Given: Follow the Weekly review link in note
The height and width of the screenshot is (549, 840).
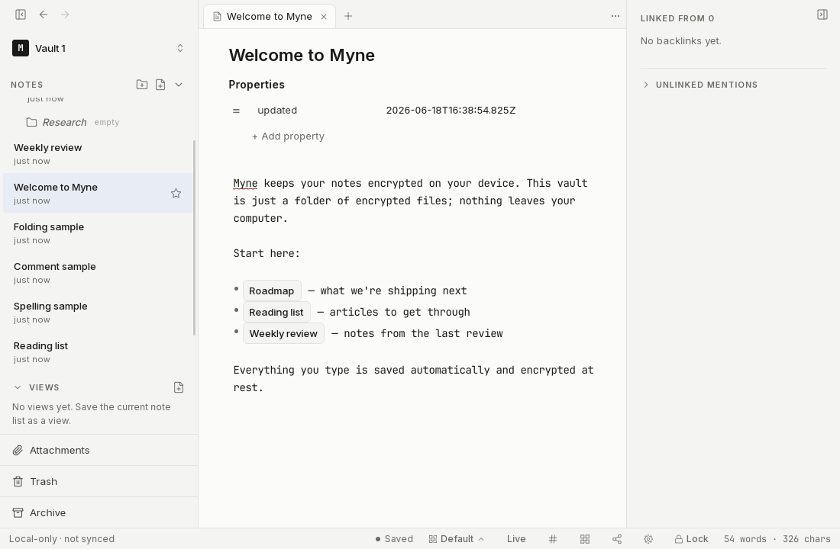Looking at the screenshot, I should [283, 334].
